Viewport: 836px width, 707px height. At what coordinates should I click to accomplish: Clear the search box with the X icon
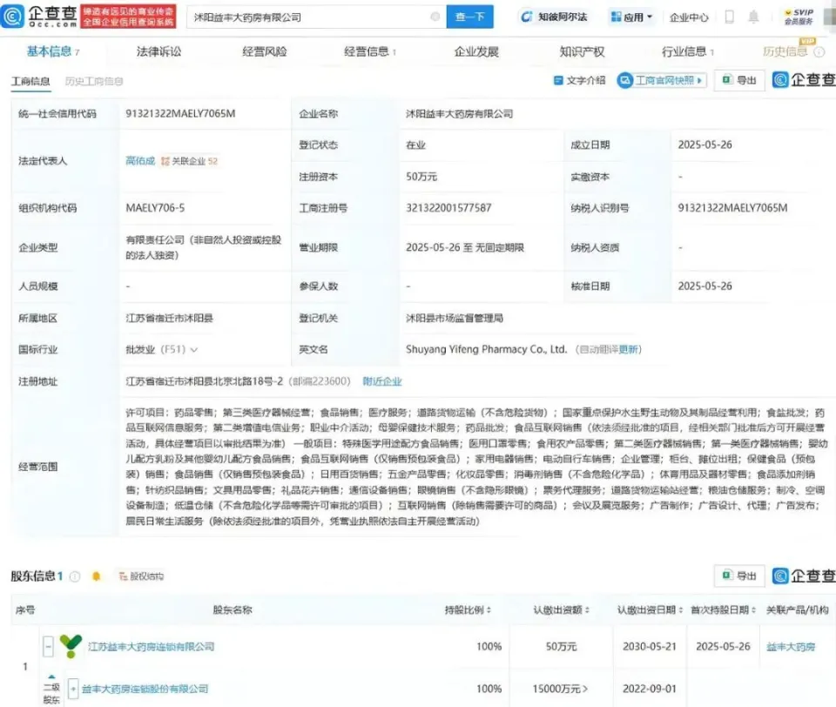(x=435, y=17)
